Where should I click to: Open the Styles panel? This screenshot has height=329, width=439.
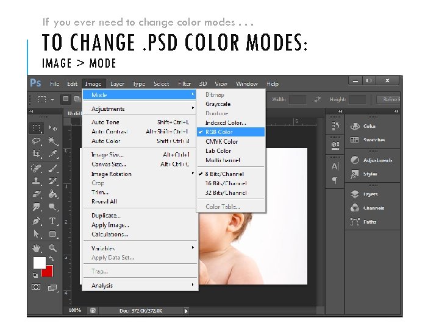pos(363,174)
